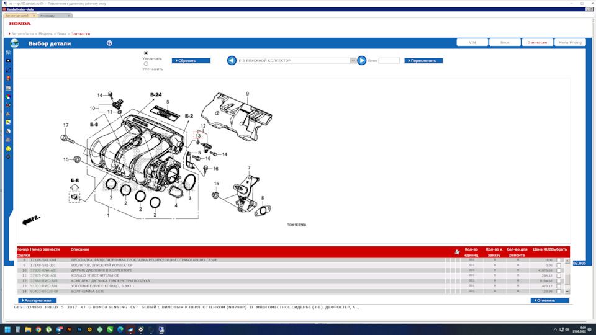
Task: Switch to the VIN tab
Action: 472,43
